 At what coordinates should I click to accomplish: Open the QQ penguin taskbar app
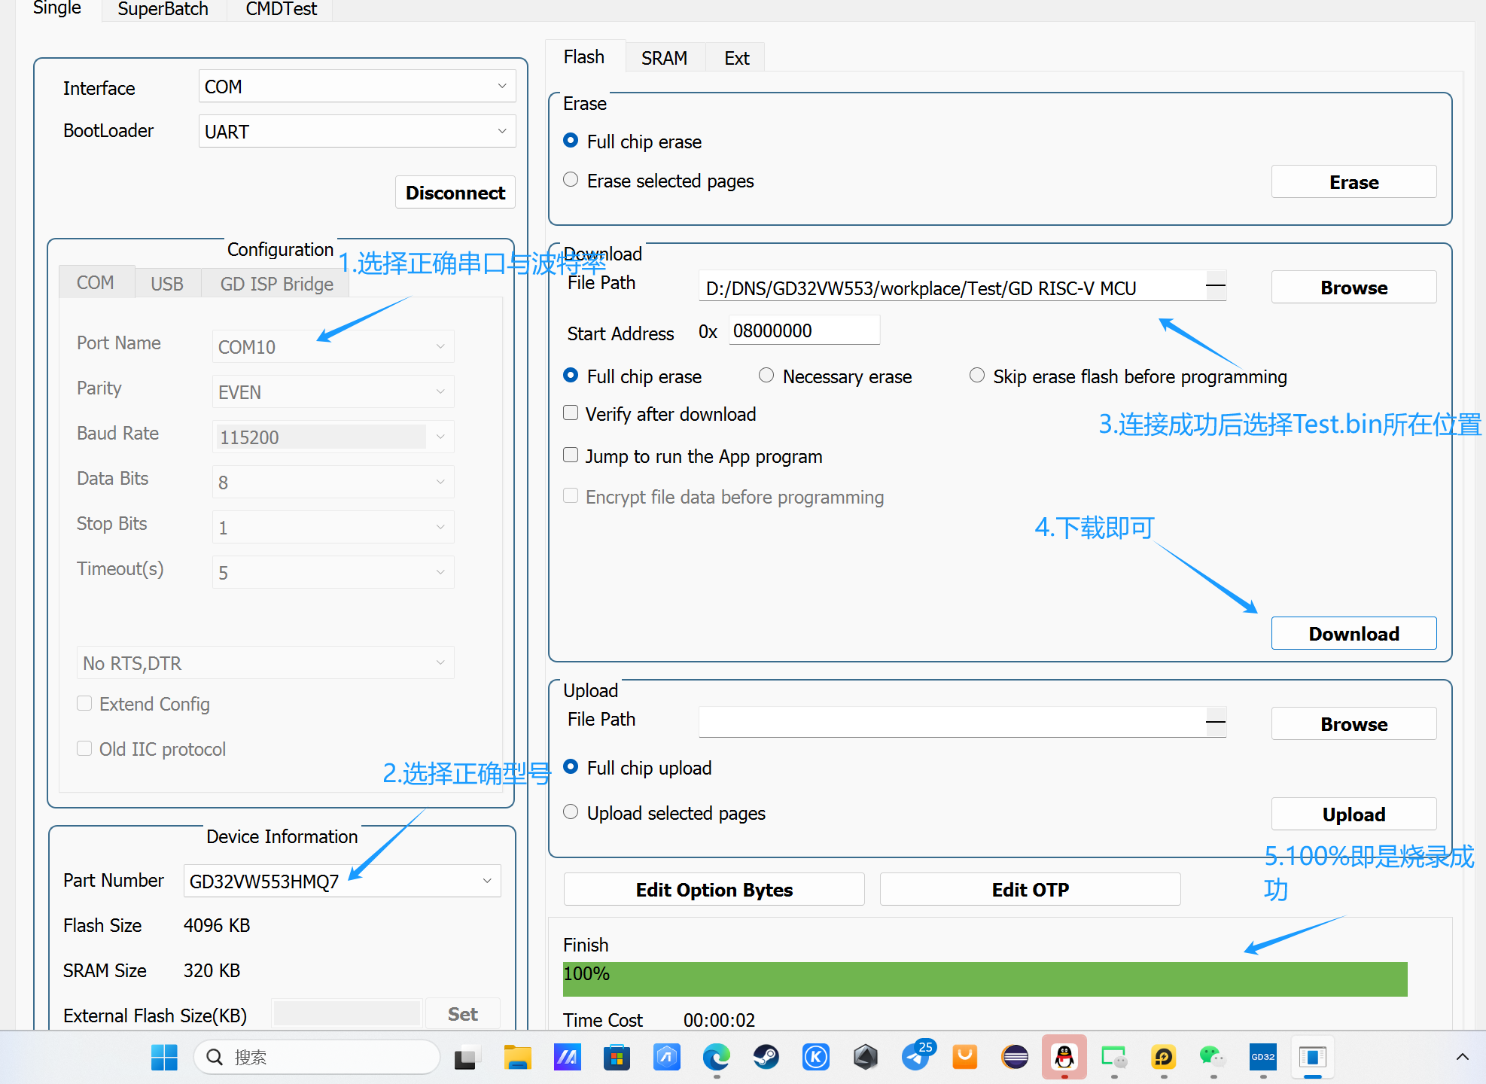(1064, 1057)
